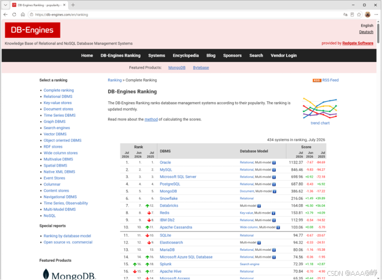Click the address bar URL field
Viewport: 382px width, 280px height.
click(185, 15)
